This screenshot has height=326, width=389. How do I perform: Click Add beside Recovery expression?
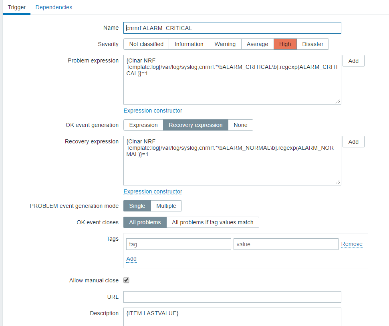point(353,142)
